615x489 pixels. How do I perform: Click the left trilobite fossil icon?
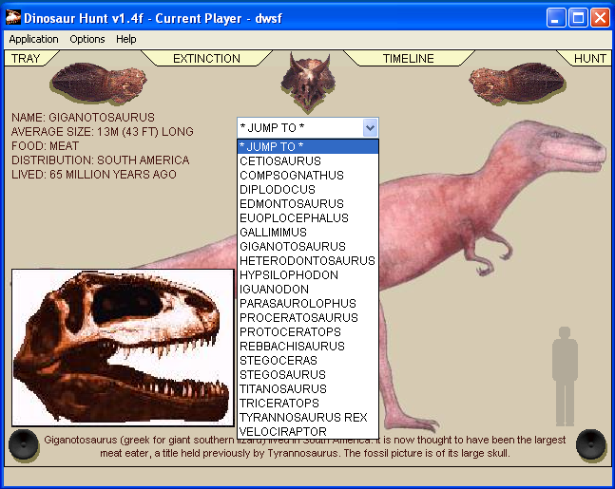99,83
